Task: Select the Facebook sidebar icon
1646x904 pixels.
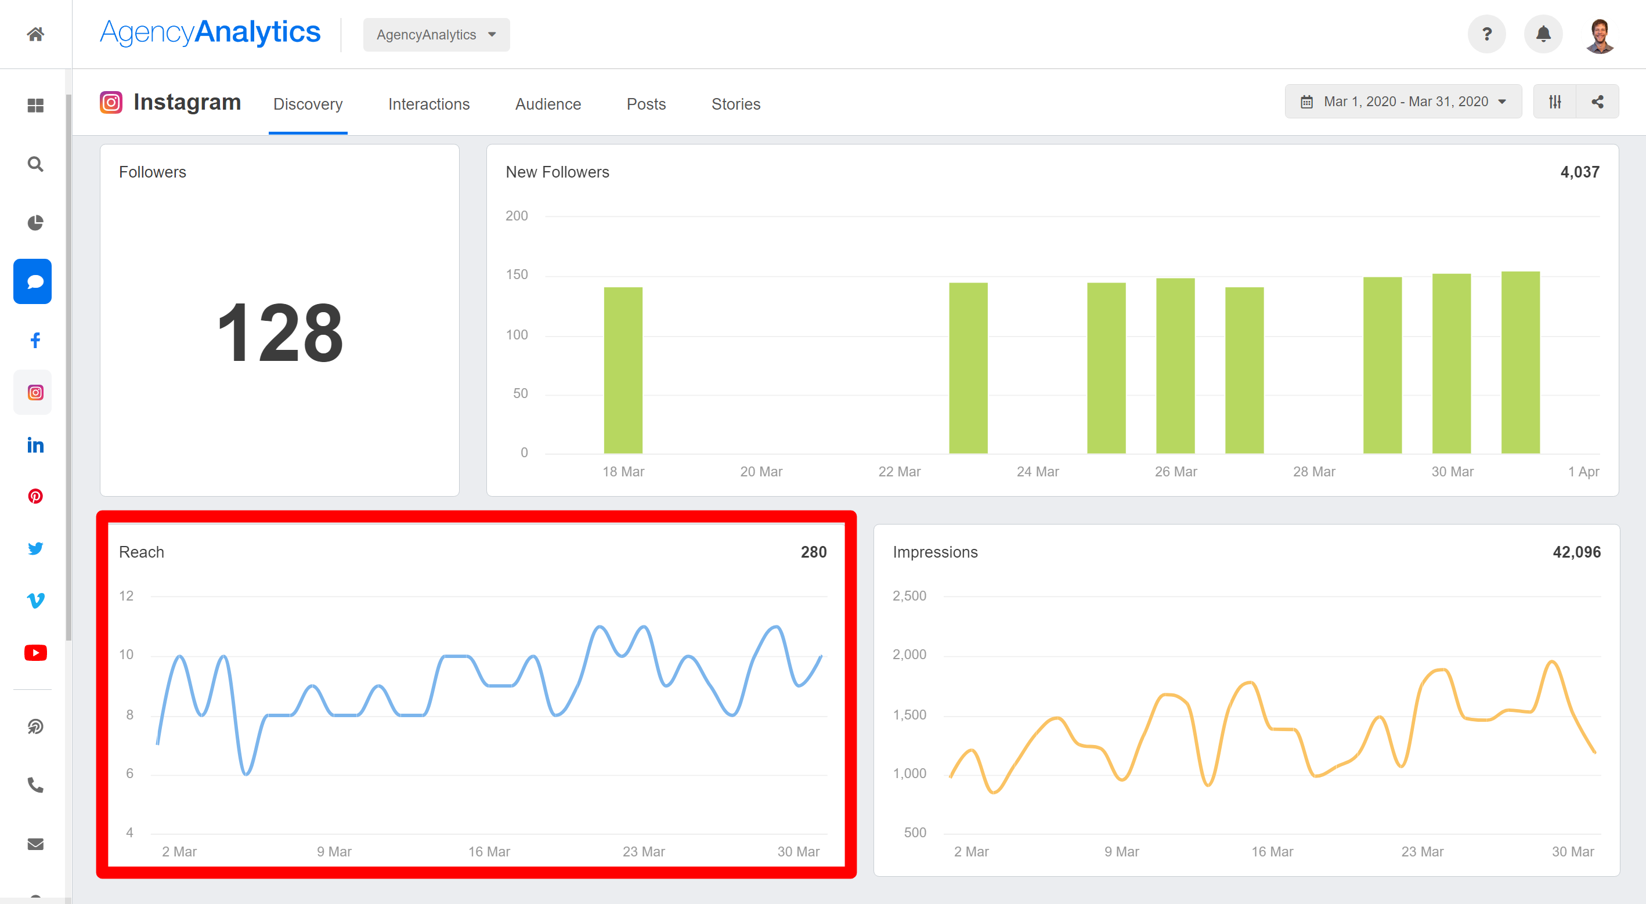Action: 35,340
